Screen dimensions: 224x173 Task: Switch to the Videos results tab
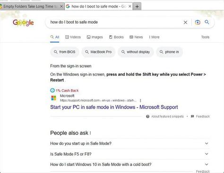[x=73, y=37]
